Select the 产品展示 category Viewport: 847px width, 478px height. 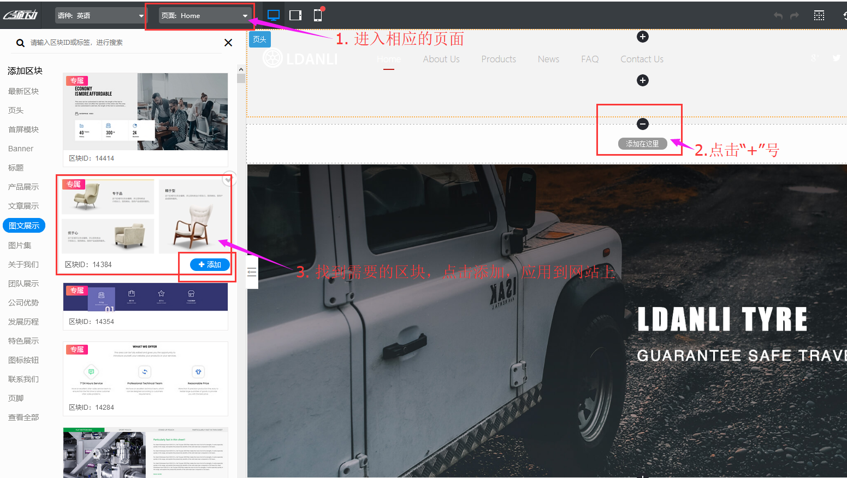[x=23, y=187]
